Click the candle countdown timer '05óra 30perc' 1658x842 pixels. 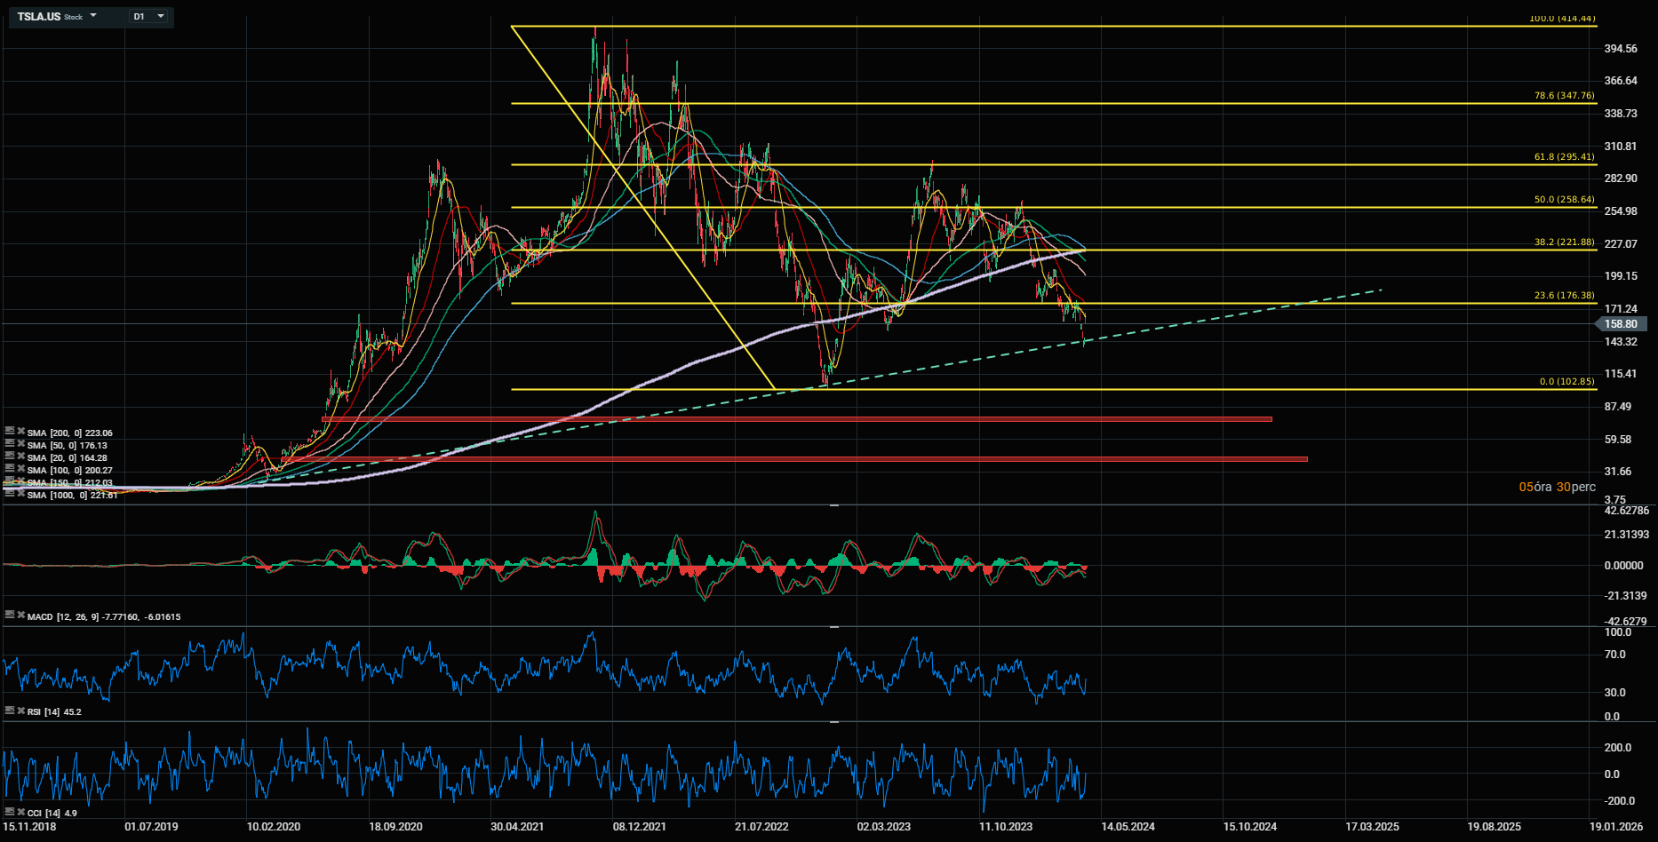tap(1557, 487)
